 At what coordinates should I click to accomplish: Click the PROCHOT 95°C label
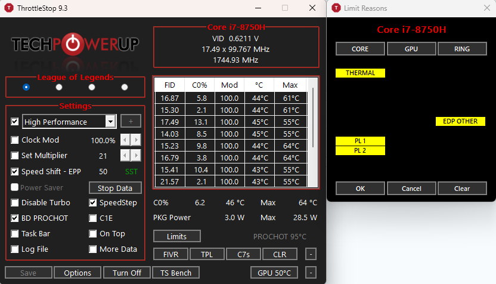pos(280,236)
